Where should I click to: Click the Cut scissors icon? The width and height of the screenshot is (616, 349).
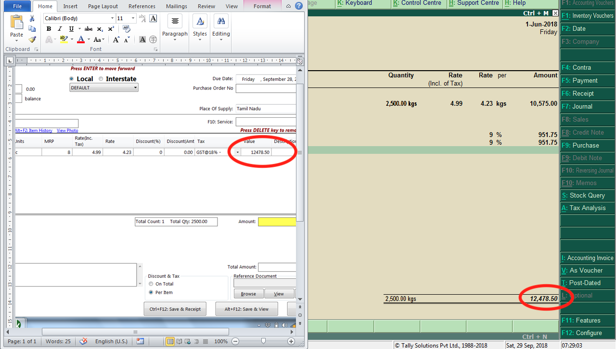click(32, 18)
